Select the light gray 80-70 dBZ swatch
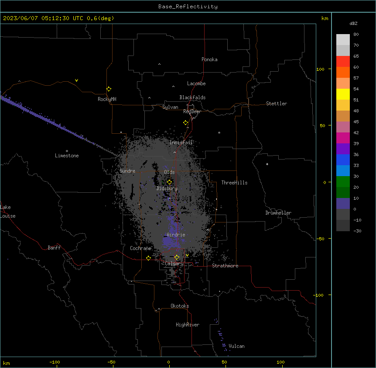Image resolution: width=376 pixels, height=368 pixels. (343, 40)
